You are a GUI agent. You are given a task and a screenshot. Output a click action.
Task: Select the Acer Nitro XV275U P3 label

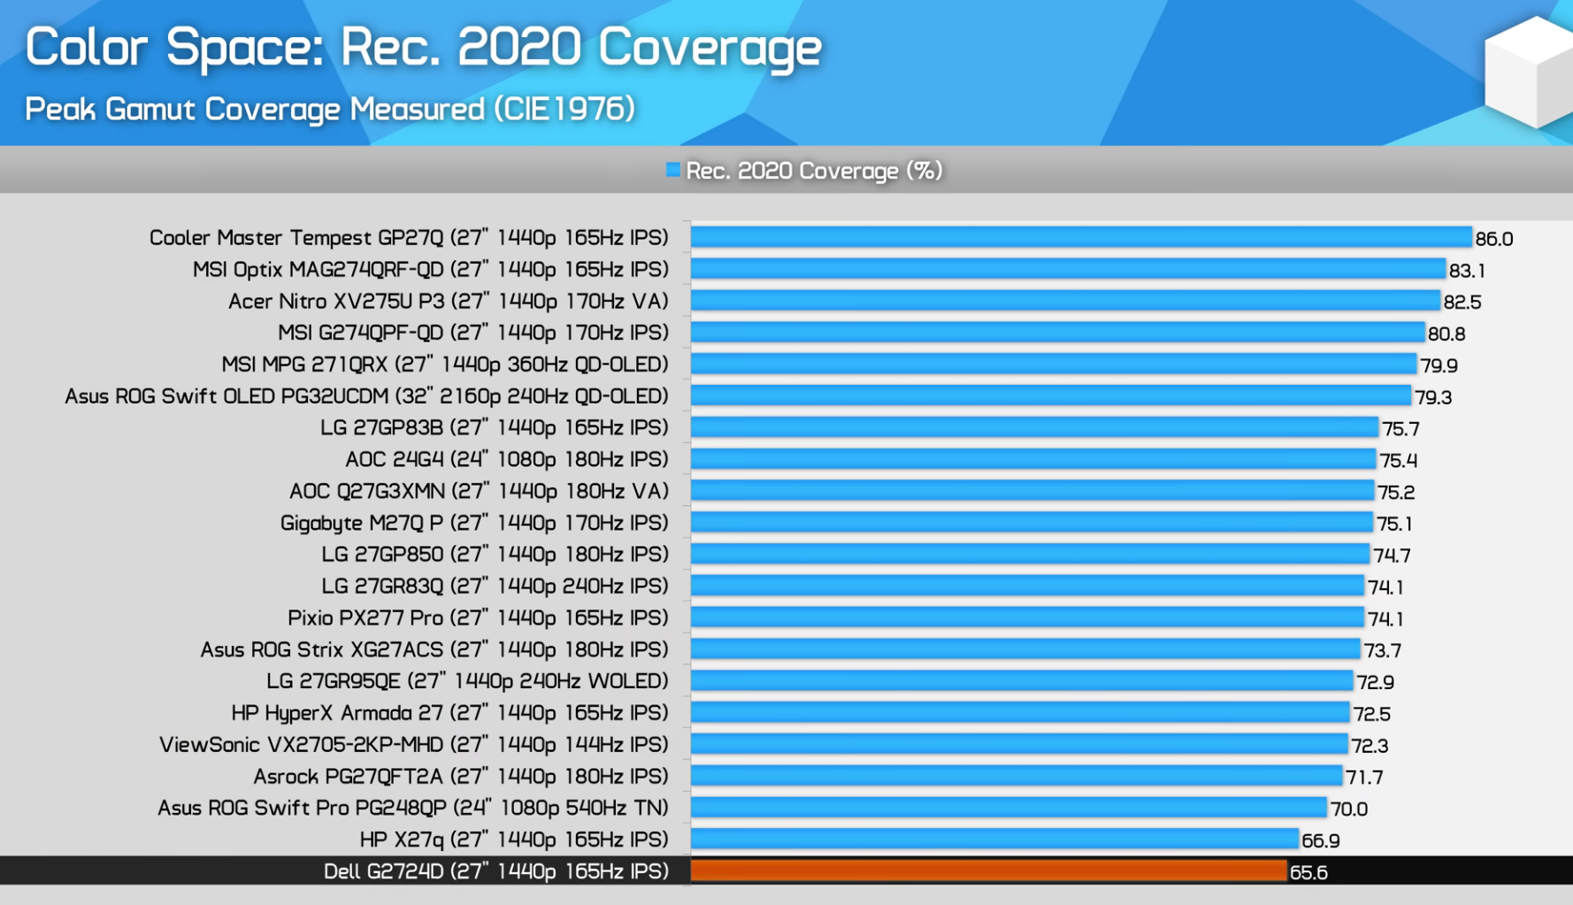449,302
